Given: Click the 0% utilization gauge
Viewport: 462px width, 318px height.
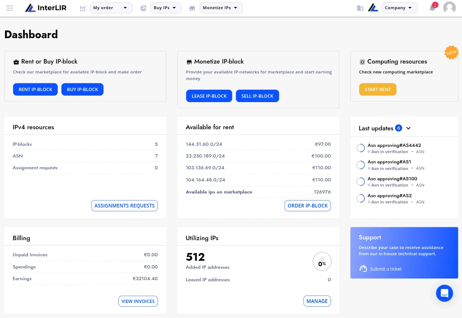Looking at the screenshot, I should 322,261.
